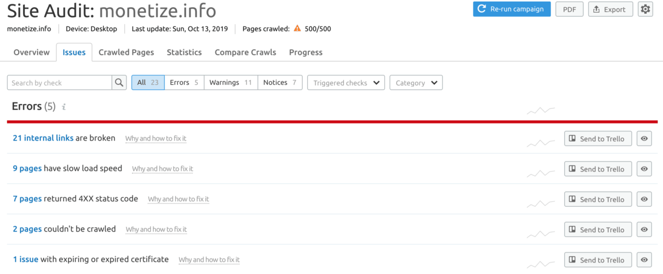Image resolution: width=663 pixels, height=274 pixels.
Task: Click the info icon beside Errors (5)
Action: click(64, 107)
